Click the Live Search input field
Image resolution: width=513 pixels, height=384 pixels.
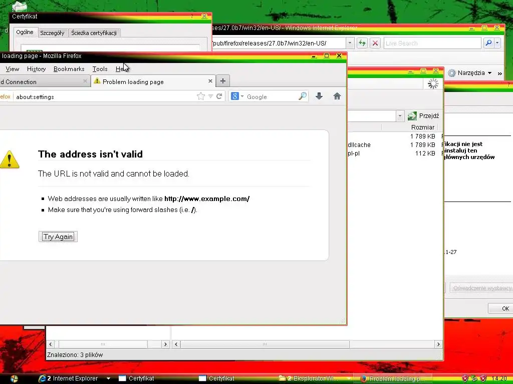[432, 43]
